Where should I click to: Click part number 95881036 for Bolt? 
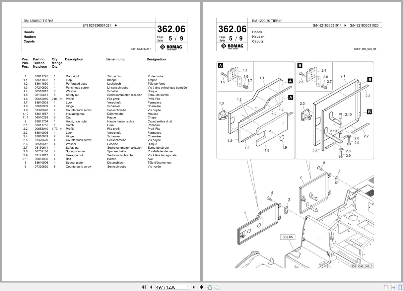pos(41,159)
